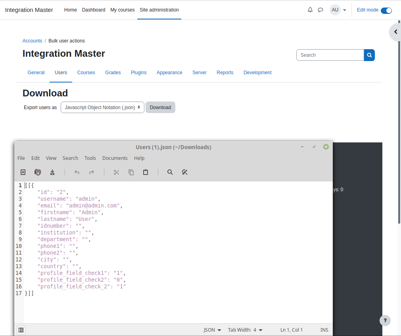Open find with magnifier toolbar icon
This screenshot has height=336, width=401.
coord(170,172)
